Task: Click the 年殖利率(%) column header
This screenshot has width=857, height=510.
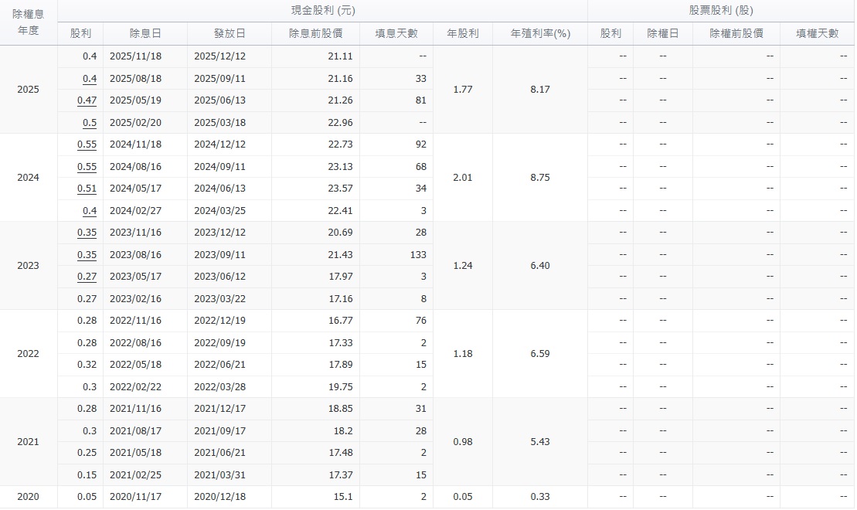Action: pyautogui.click(x=540, y=34)
